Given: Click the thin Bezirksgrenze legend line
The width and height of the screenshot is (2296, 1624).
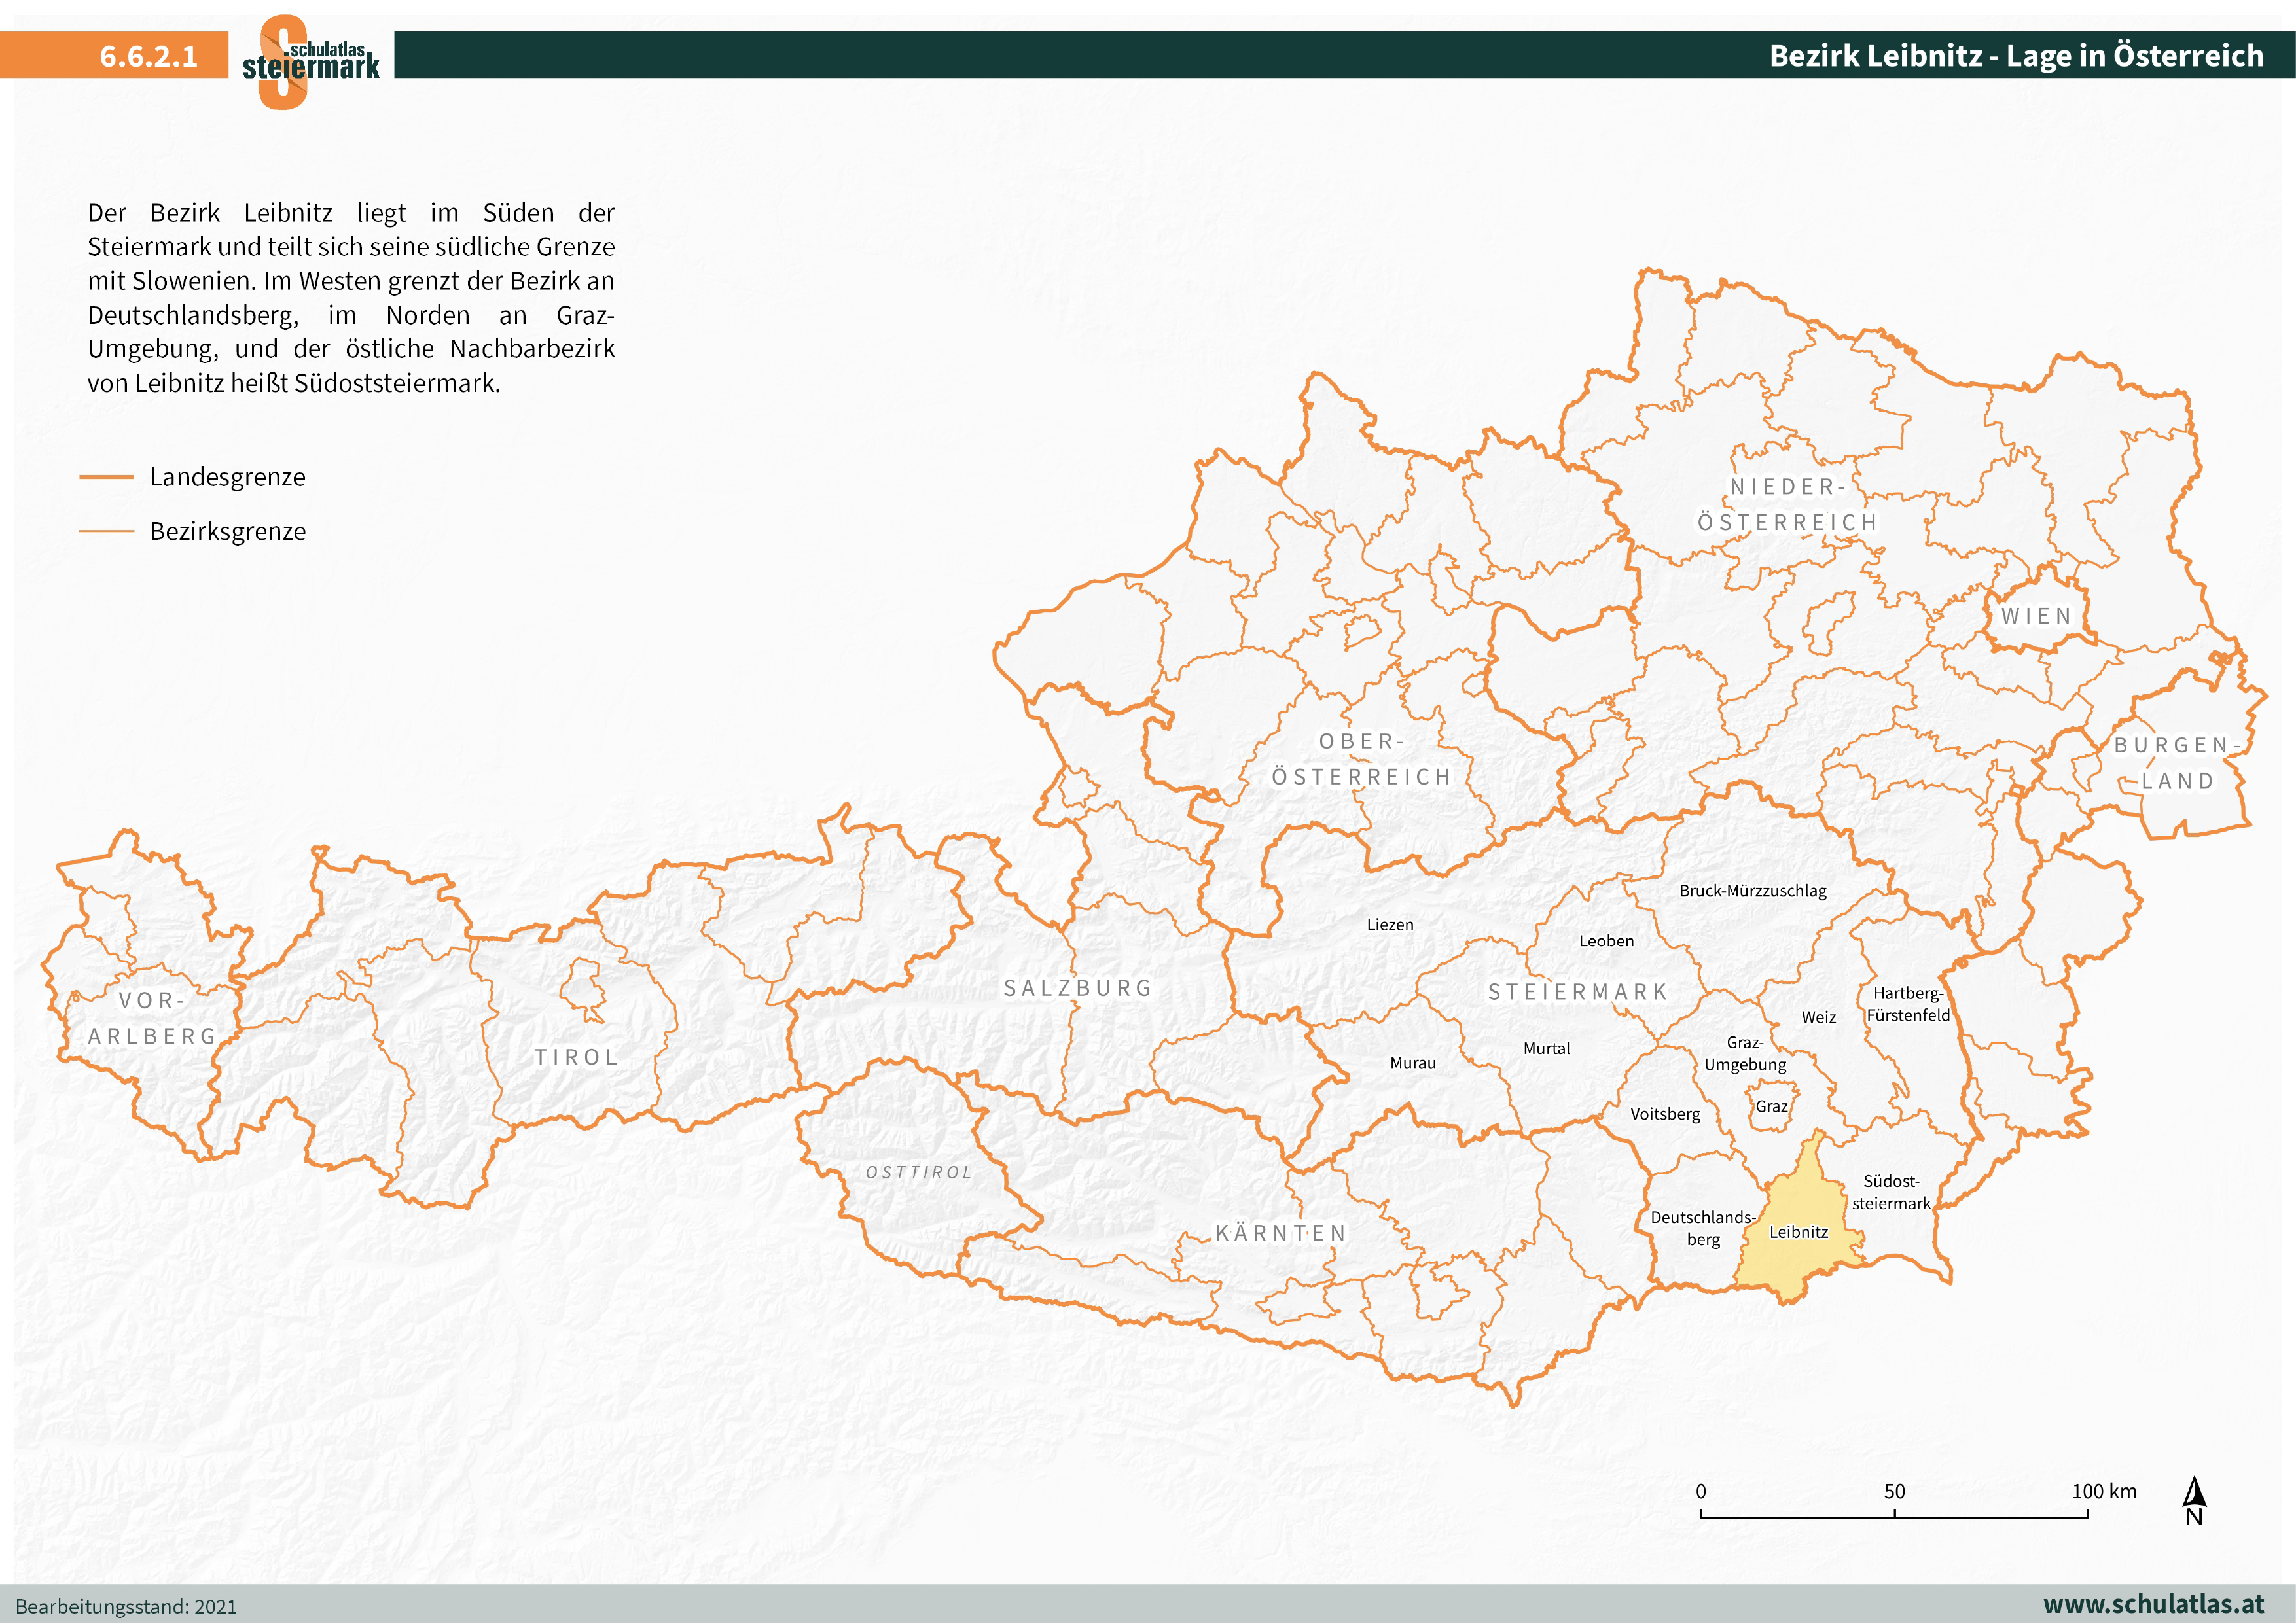Looking at the screenshot, I should tap(106, 531).
